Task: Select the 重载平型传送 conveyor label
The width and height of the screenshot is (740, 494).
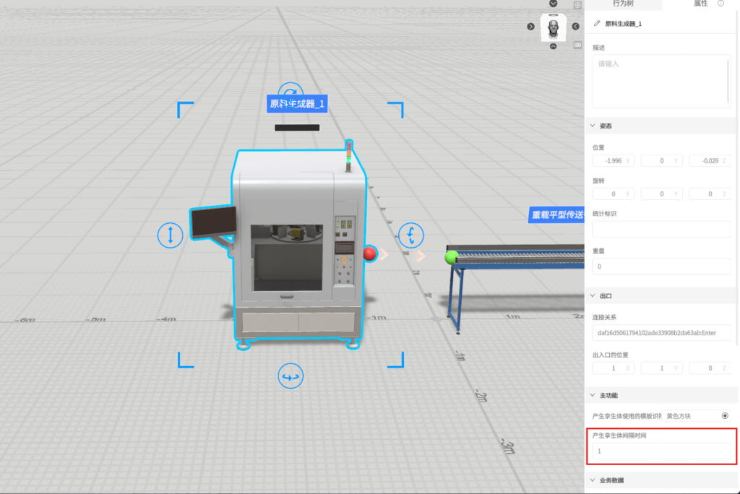Action: click(556, 214)
